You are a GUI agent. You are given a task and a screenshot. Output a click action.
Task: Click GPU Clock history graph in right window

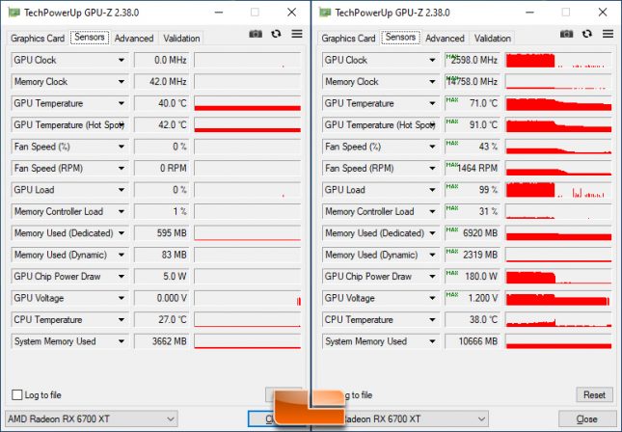(x=558, y=61)
